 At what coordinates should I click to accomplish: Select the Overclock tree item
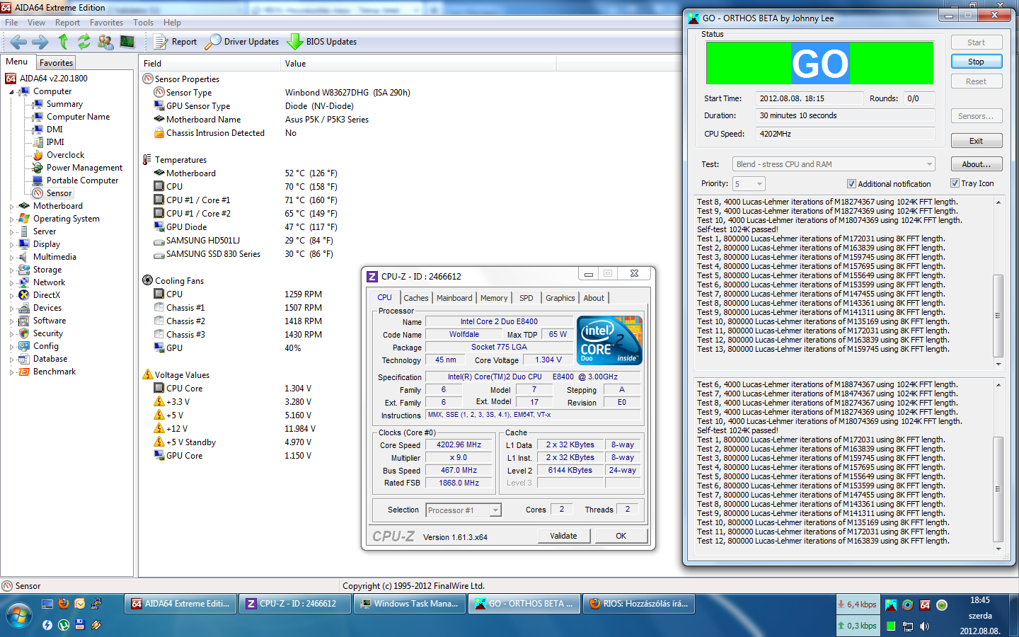point(65,155)
